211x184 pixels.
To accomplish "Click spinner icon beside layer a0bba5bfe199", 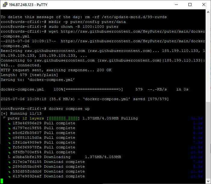I will point(9,157).
